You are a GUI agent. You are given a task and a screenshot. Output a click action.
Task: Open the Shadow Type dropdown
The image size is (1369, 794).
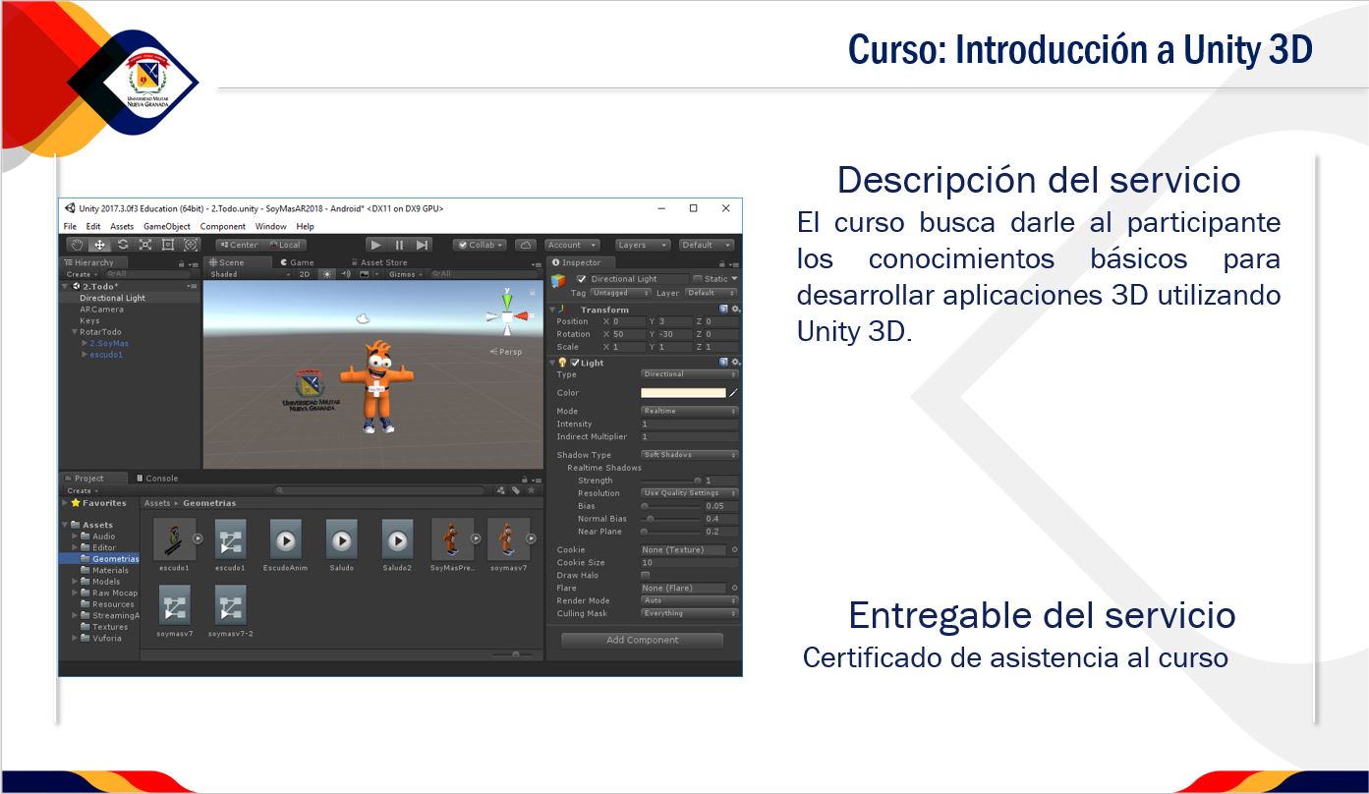click(689, 455)
